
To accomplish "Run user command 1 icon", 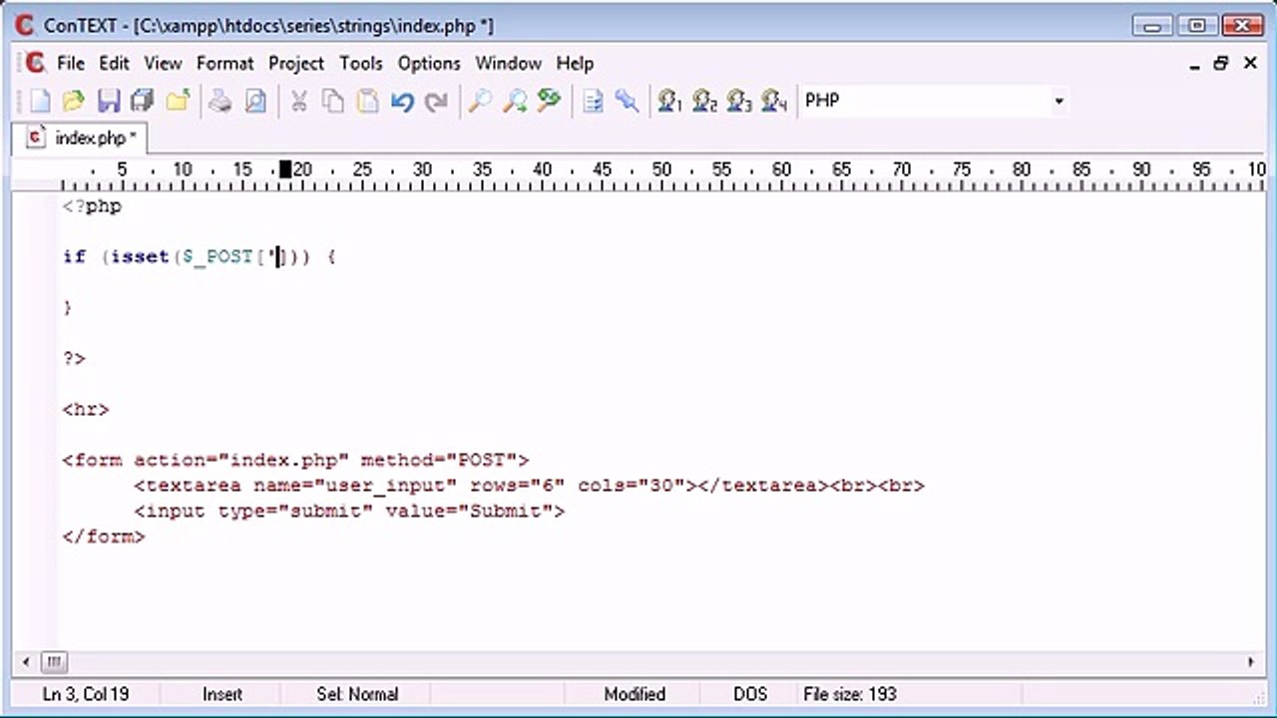I will (x=669, y=101).
